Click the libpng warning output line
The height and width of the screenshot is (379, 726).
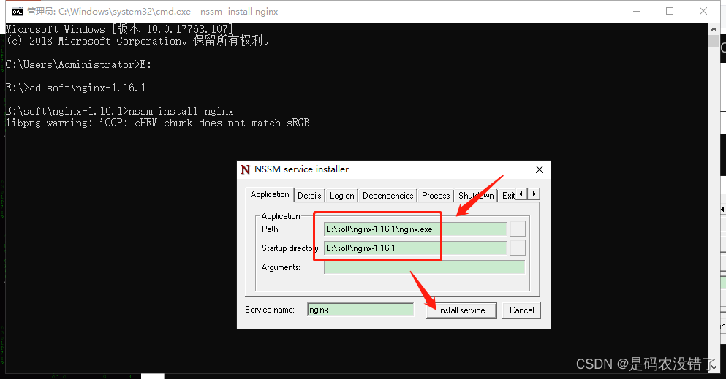pos(157,123)
